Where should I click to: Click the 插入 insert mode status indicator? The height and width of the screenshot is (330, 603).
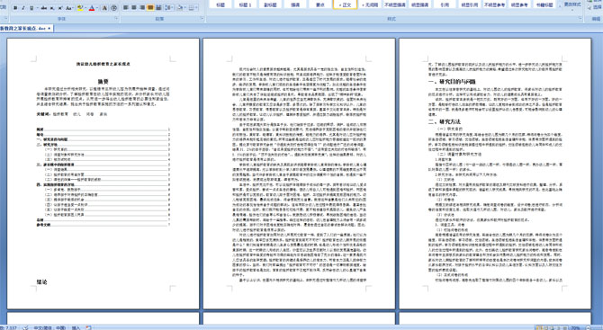pos(76,327)
